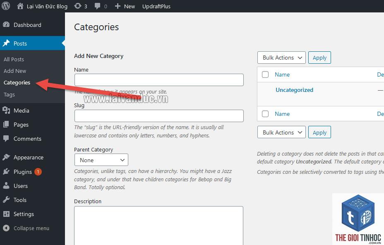Viewport: 384px width, 245px height.
Task: Go to All Posts submenu
Action: (x=14, y=59)
